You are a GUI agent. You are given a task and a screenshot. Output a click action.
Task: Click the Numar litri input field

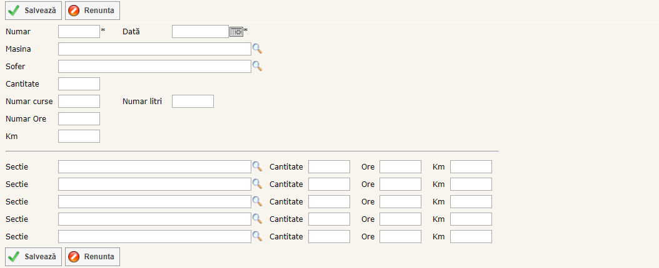(193, 102)
